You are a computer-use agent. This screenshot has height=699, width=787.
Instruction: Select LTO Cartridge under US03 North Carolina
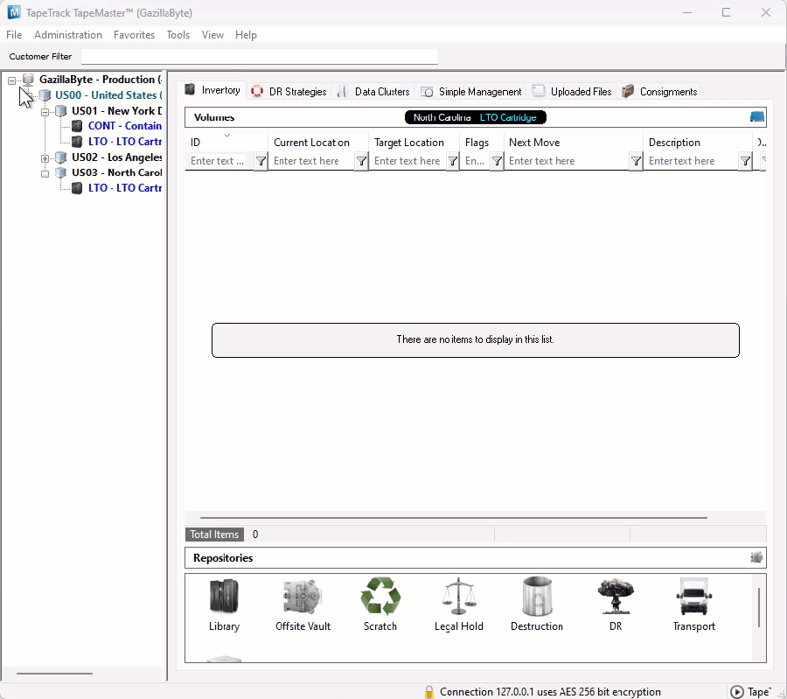[x=125, y=188]
